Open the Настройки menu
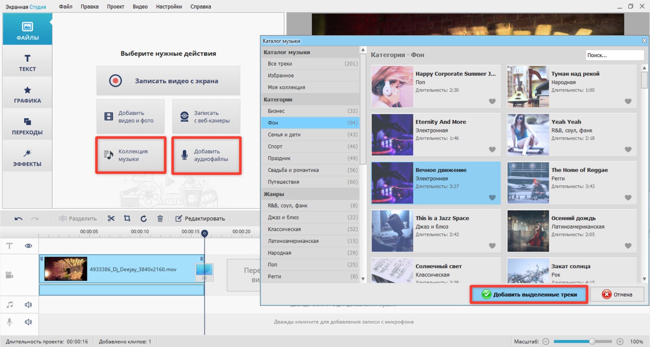The image size is (650, 347). point(169,6)
